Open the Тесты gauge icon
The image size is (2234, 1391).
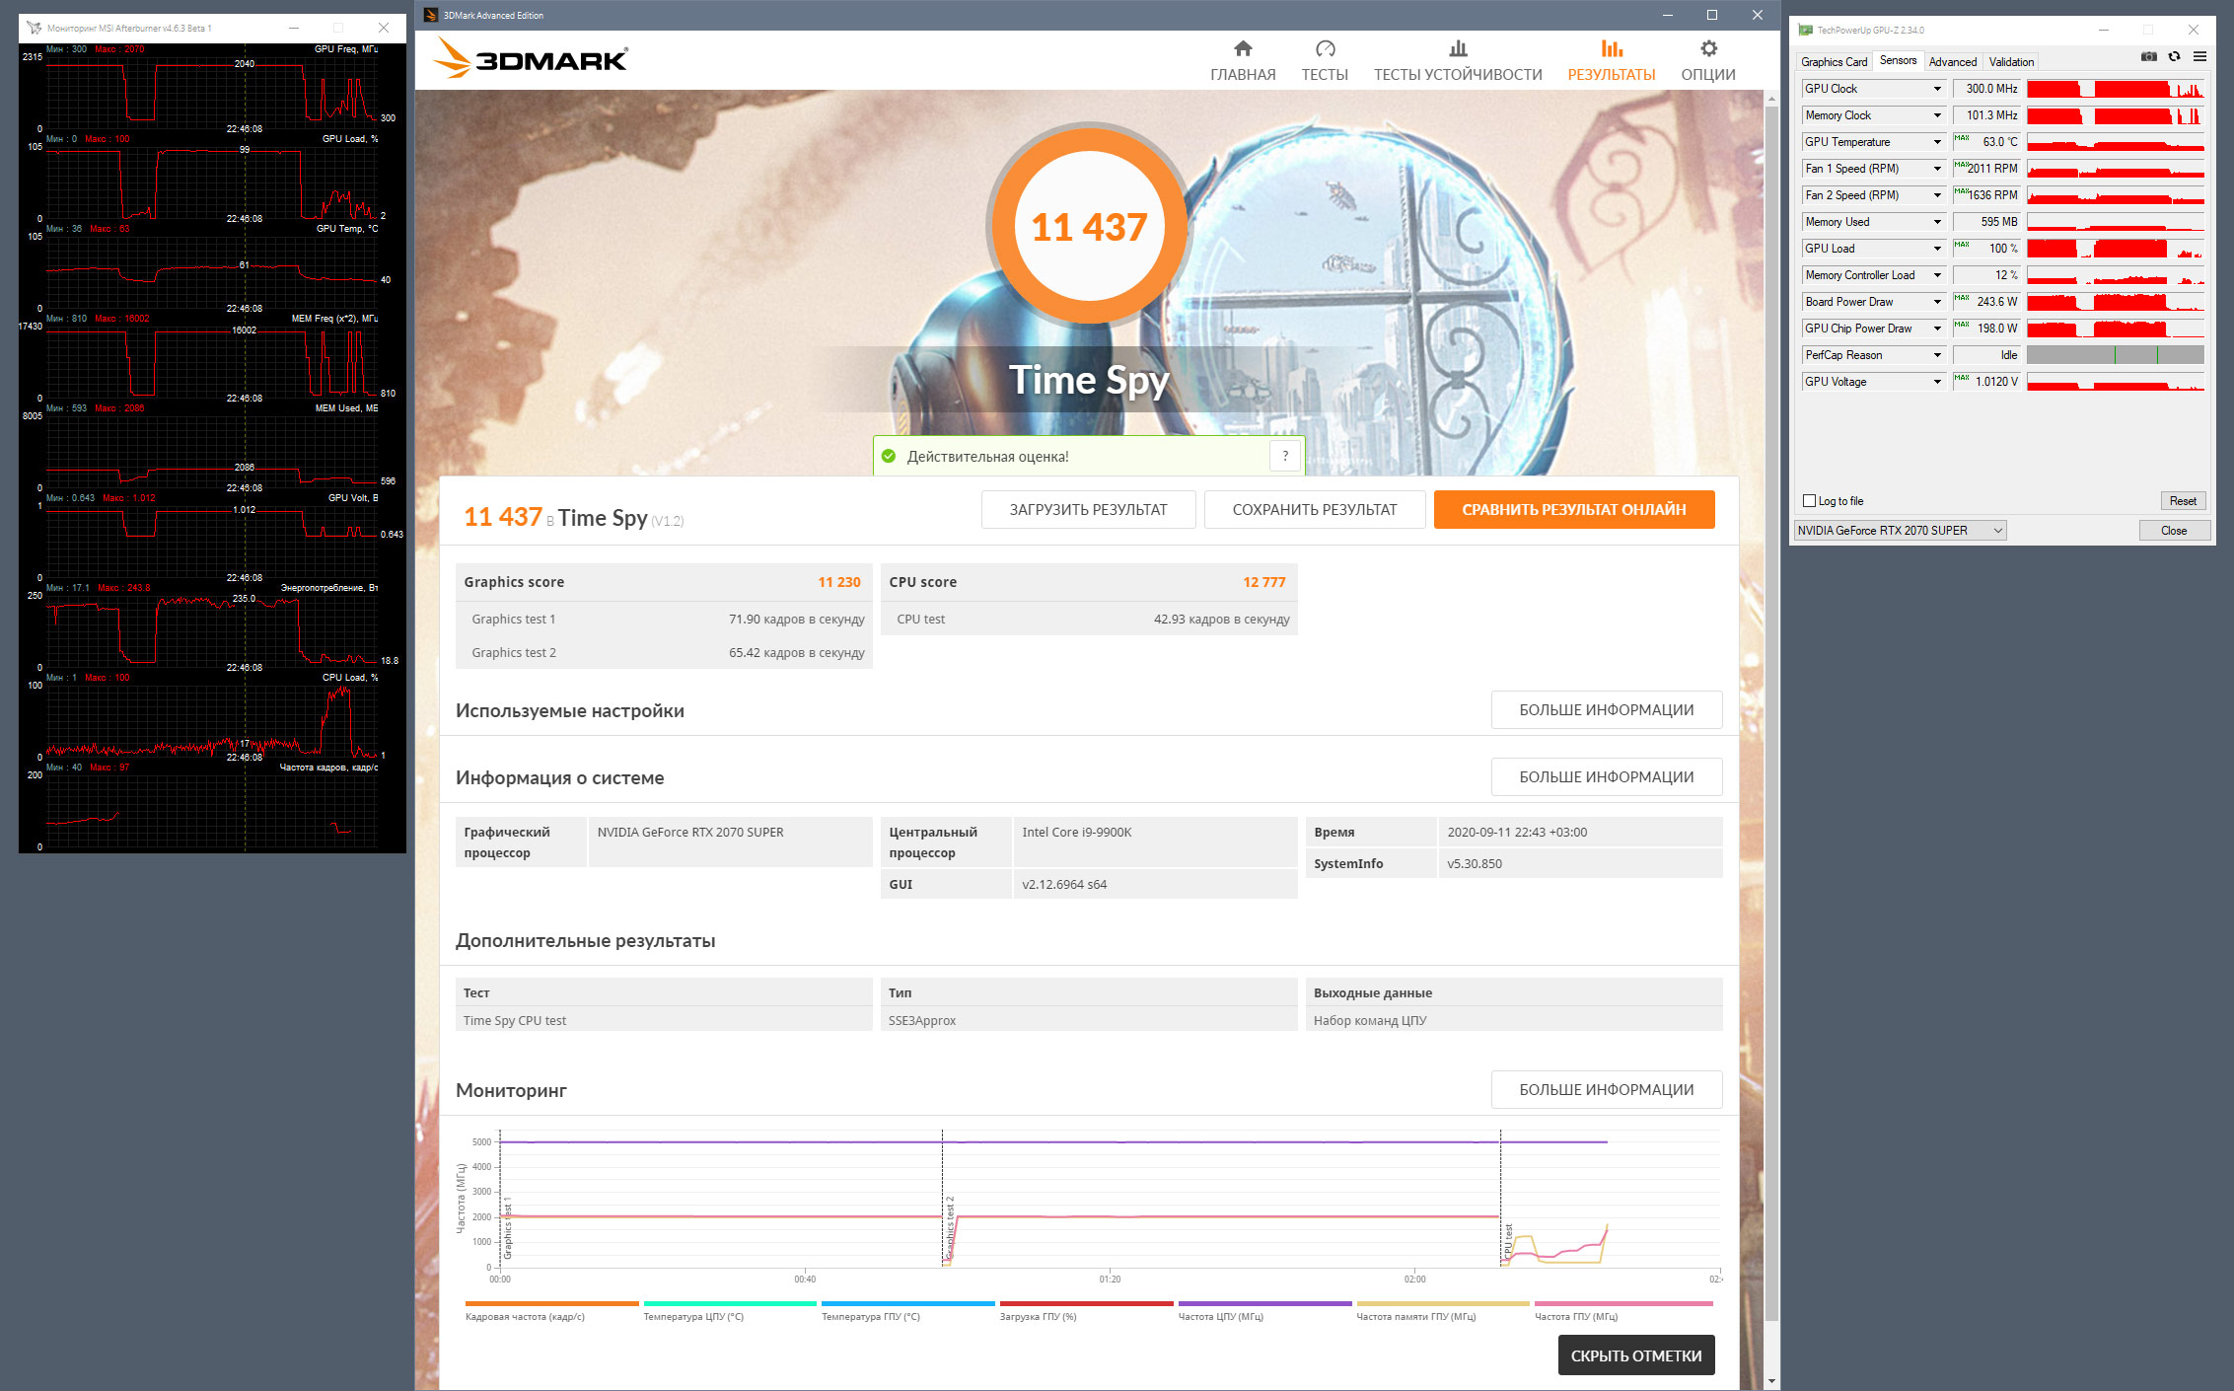click(x=1325, y=49)
